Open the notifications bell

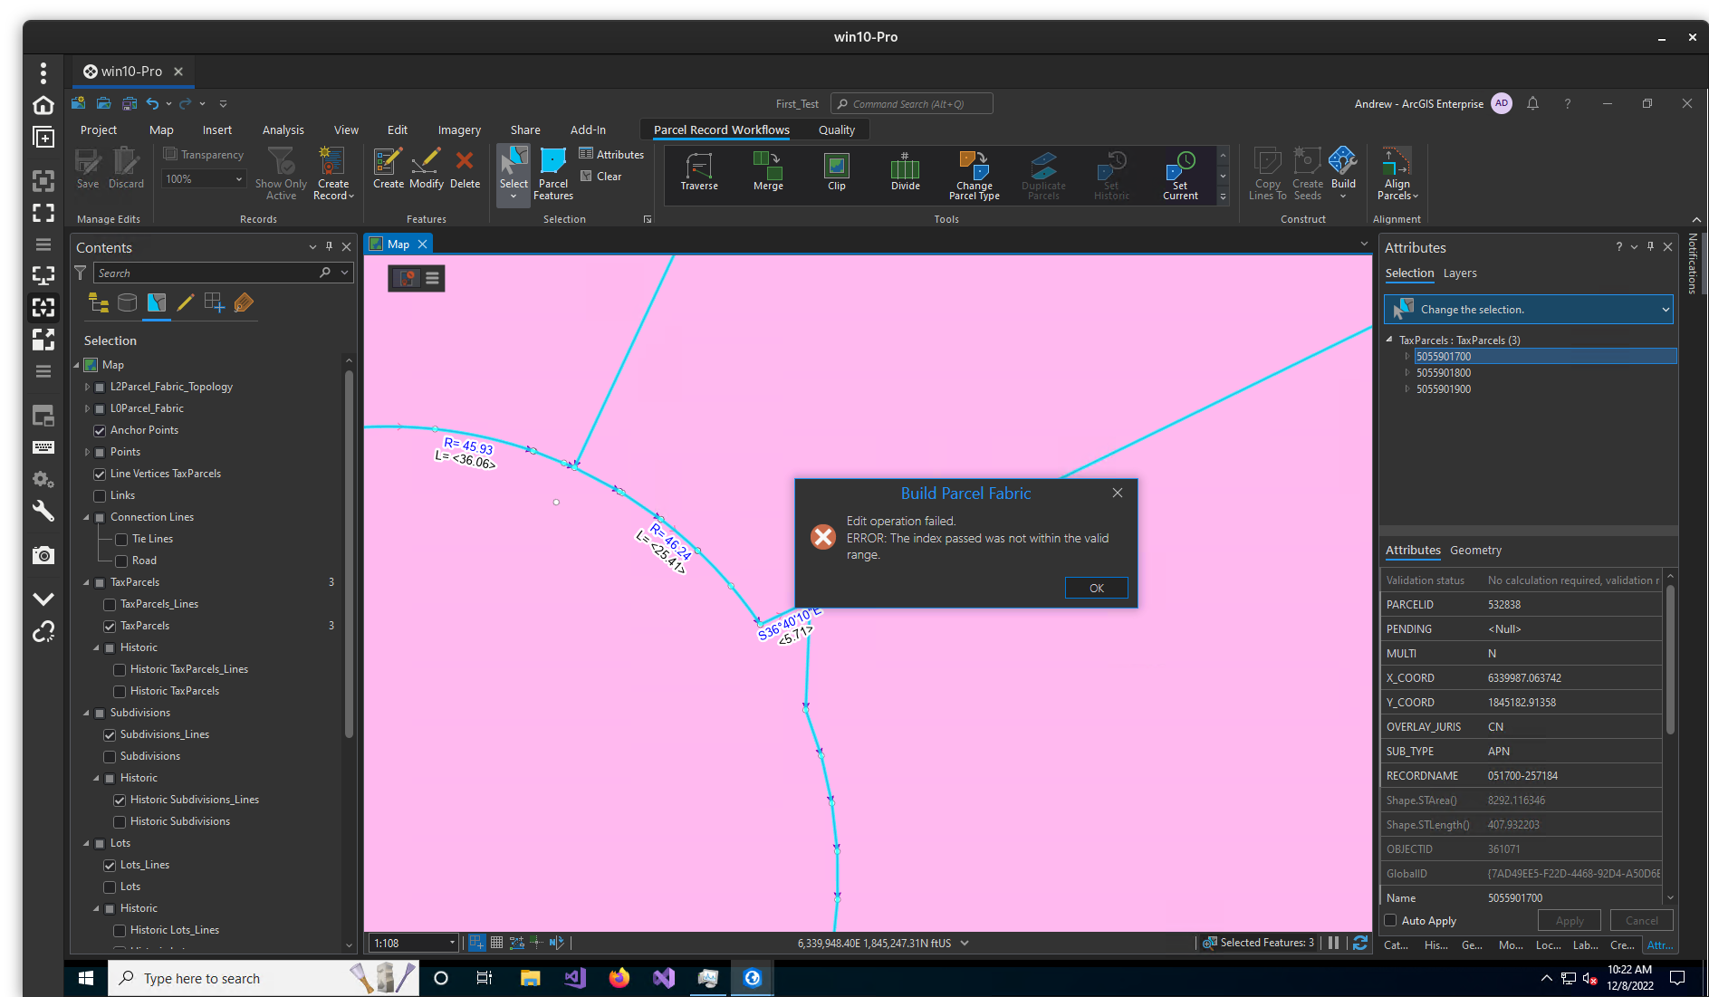1532,103
